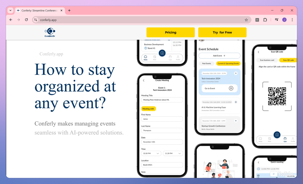Viewport: 303px width, 184px height.
Task: Tap Home icon in top-left phone
Action: (145, 58)
